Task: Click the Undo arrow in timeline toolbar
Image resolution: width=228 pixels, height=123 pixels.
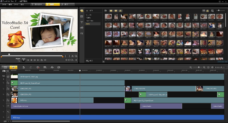Action: [24, 67]
